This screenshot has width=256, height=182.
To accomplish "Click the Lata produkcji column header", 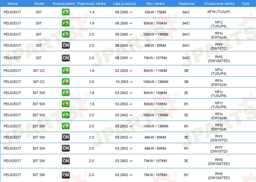I will click(x=124, y=4).
